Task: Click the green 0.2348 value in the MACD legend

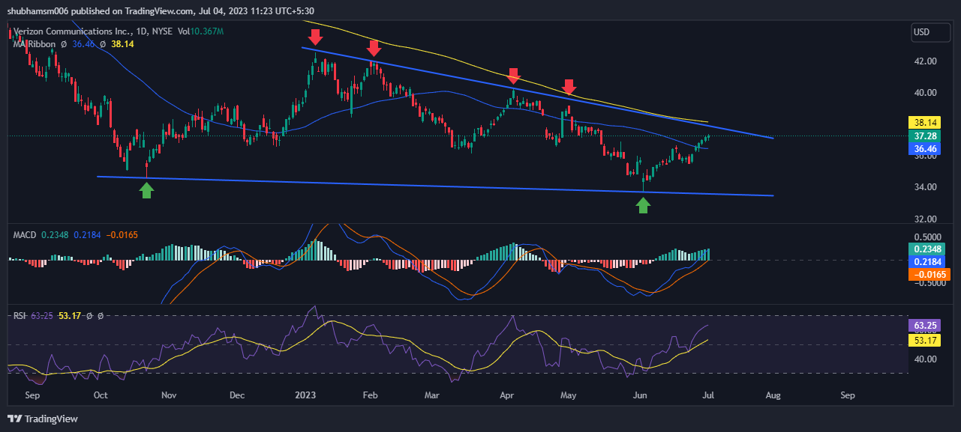Action: [56, 235]
